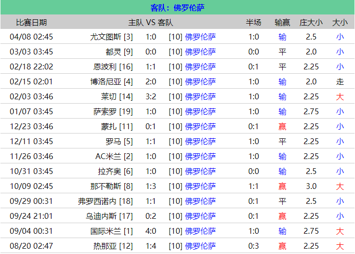Click home team AC米兰 [2]
Image resolution: width=355 pixels, height=254 pixels.
(114, 156)
